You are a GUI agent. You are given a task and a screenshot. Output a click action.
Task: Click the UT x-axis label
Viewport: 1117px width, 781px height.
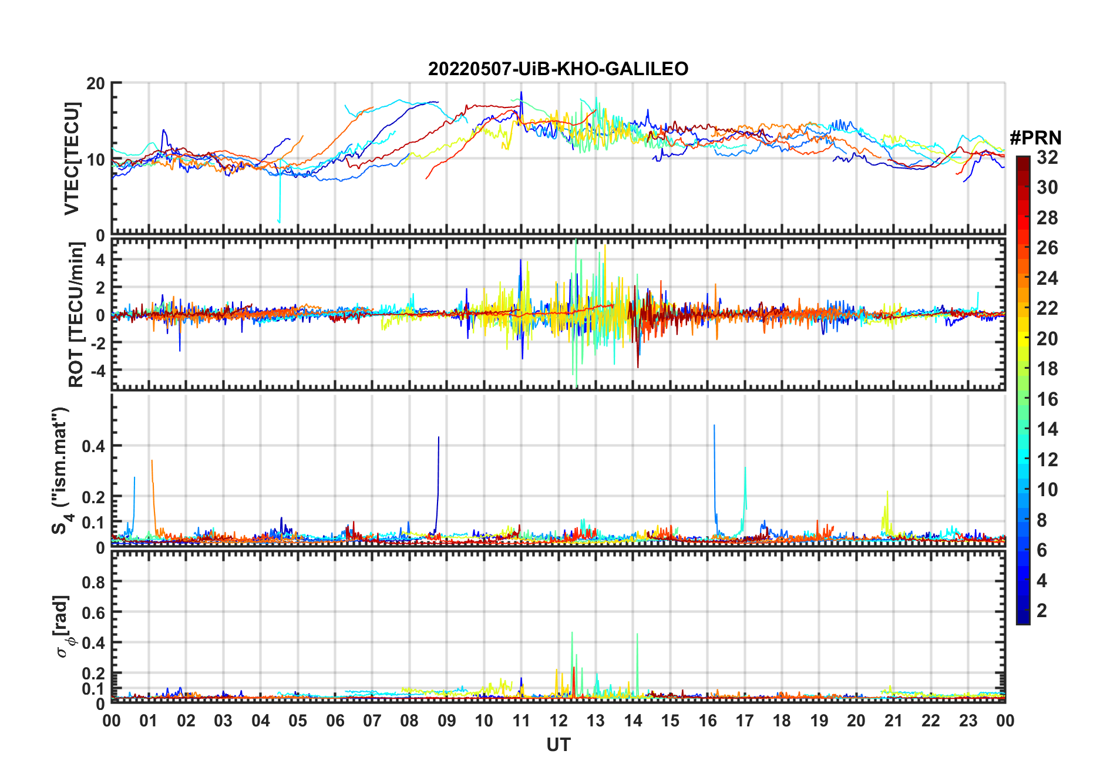click(x=558, y=745)
